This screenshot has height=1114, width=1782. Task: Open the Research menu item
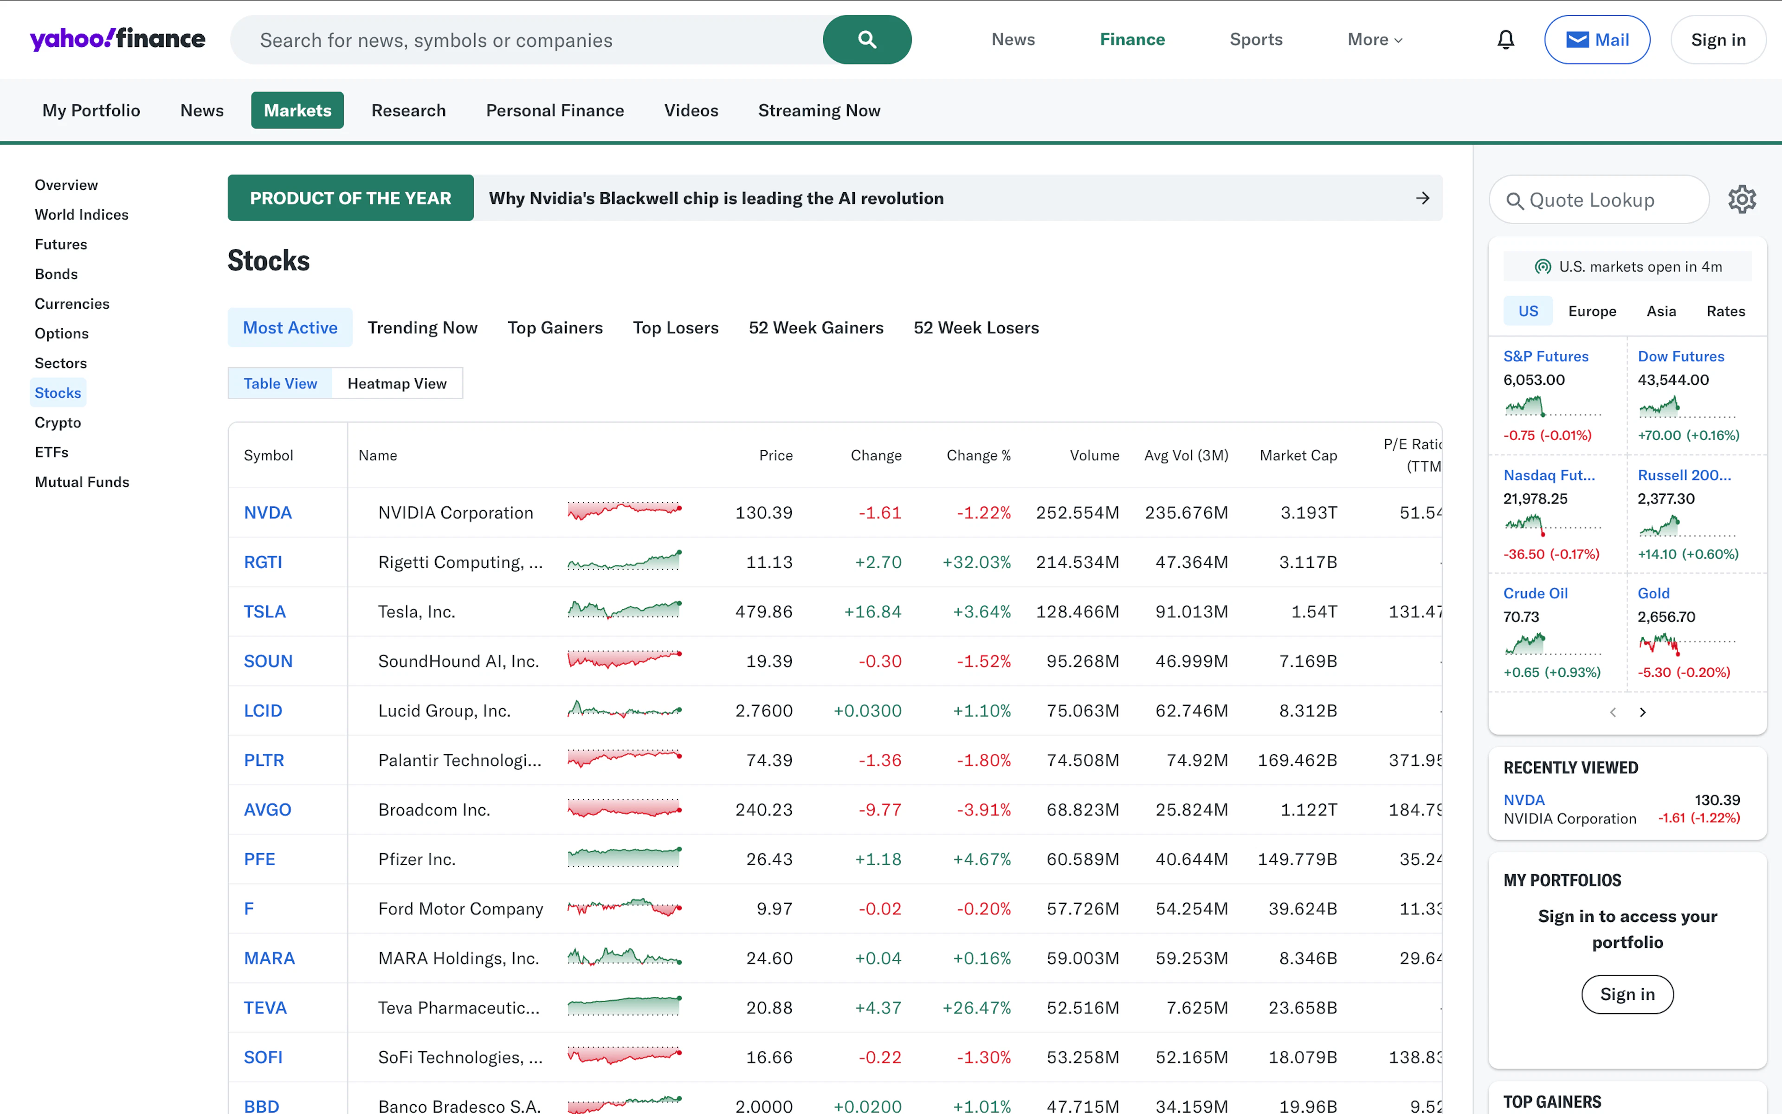tap(409, 110)
